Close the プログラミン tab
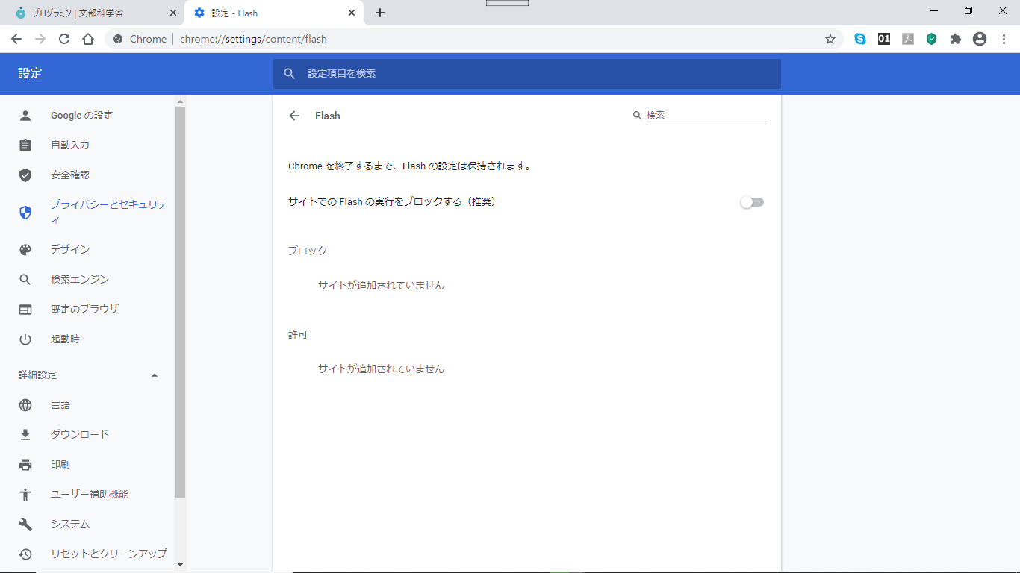This screenshot has height=573, width=1020. coord(173,13)
